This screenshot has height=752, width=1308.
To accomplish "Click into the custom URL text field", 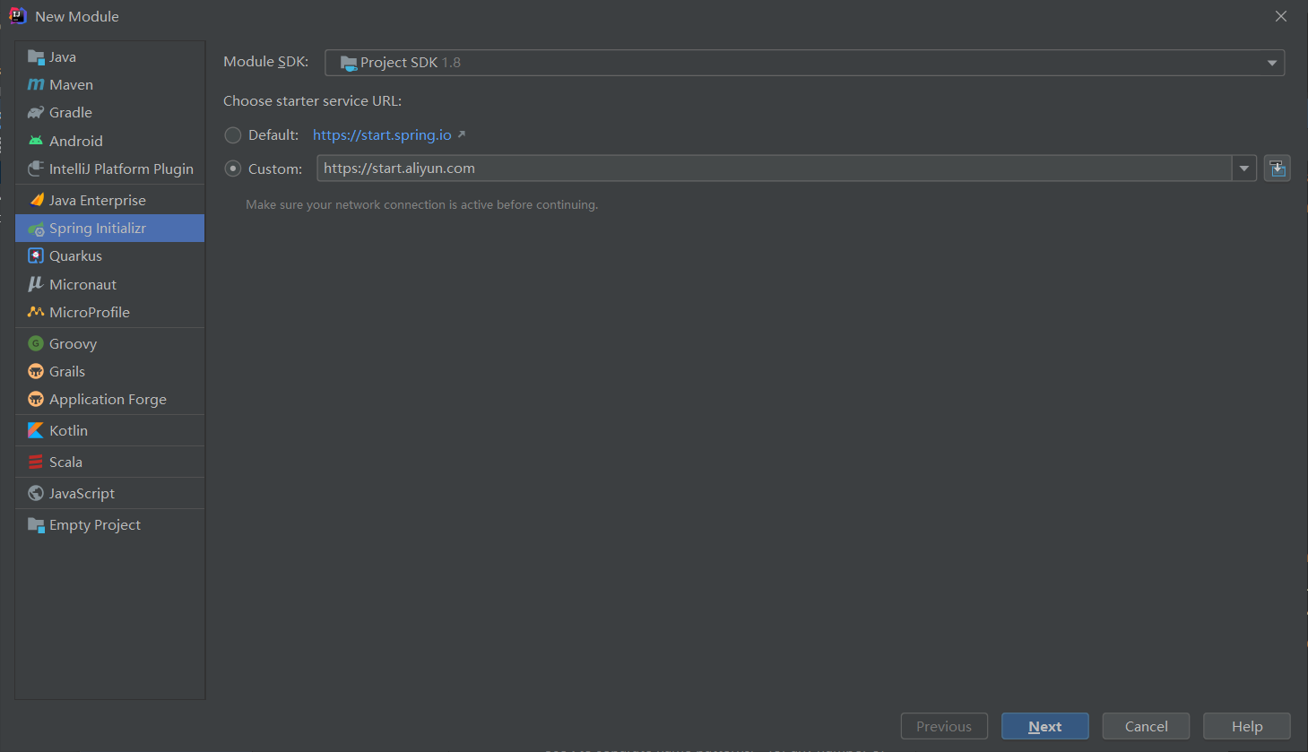I will pyautogui.click(x=775, y=168).
